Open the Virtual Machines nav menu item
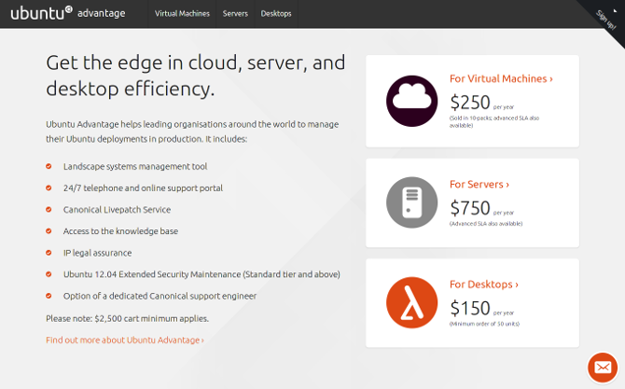Image resolution: width=625 pixels, height=389 pixels. click(x=183, y=14)
